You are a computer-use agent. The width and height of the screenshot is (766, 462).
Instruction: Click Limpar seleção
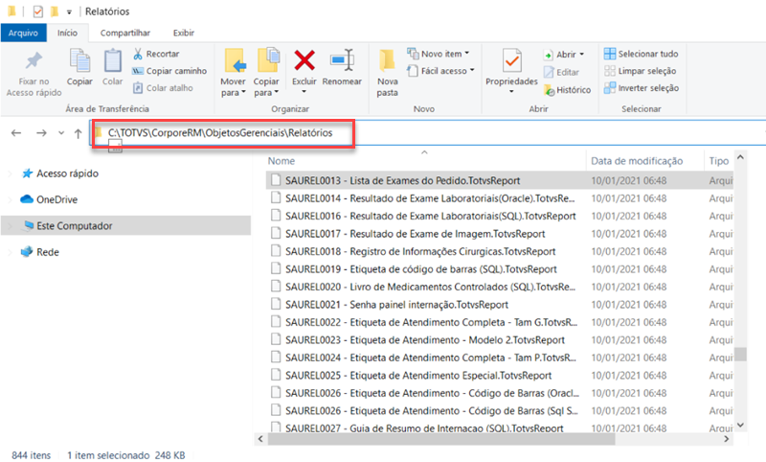coord(640,71)
